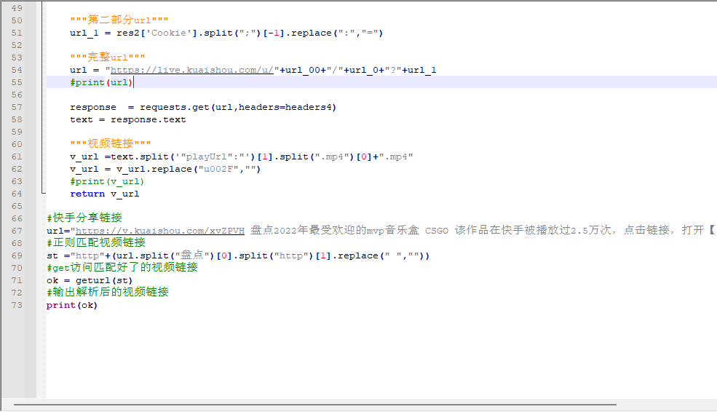The width and height of the screenshot is (717, 412).
Task: Click line number 67 in gutter
Action: click(x=17, y=231)
